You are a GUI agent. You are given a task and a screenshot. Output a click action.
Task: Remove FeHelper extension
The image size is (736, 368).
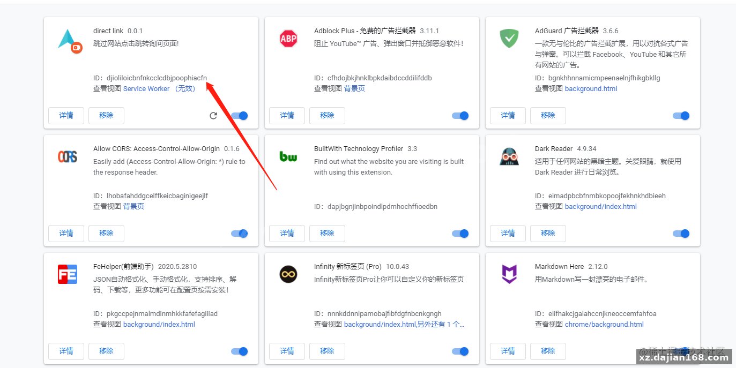point(106,351)
